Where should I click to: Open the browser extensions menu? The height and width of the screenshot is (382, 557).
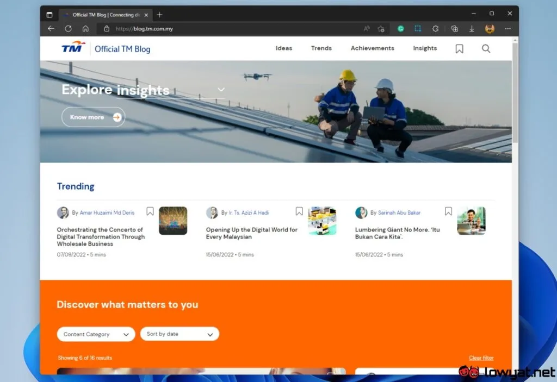tap(435, 29)
